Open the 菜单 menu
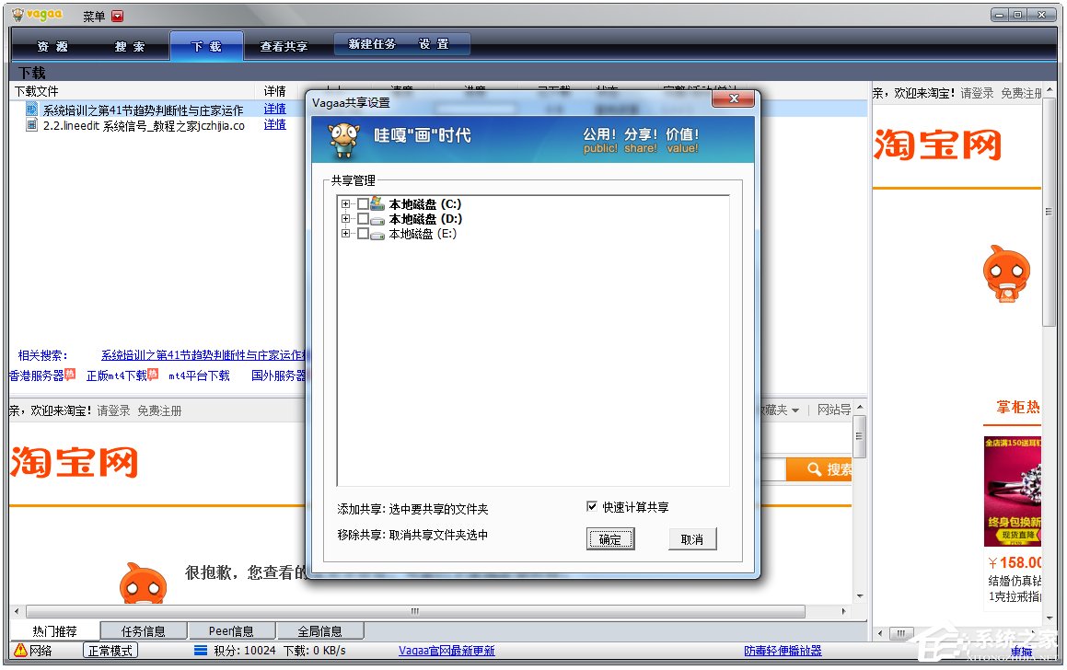This screenshot has width=1067, height=670. [94, 17]
